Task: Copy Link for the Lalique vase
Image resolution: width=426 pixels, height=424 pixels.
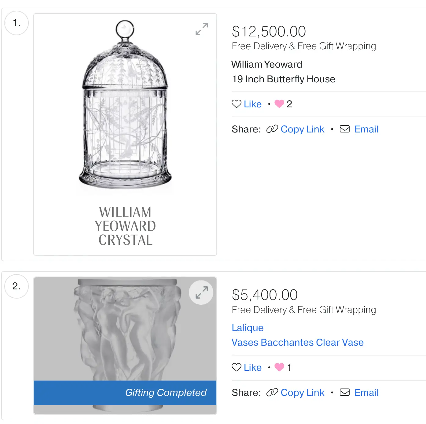Action: (x=302, y=392)
